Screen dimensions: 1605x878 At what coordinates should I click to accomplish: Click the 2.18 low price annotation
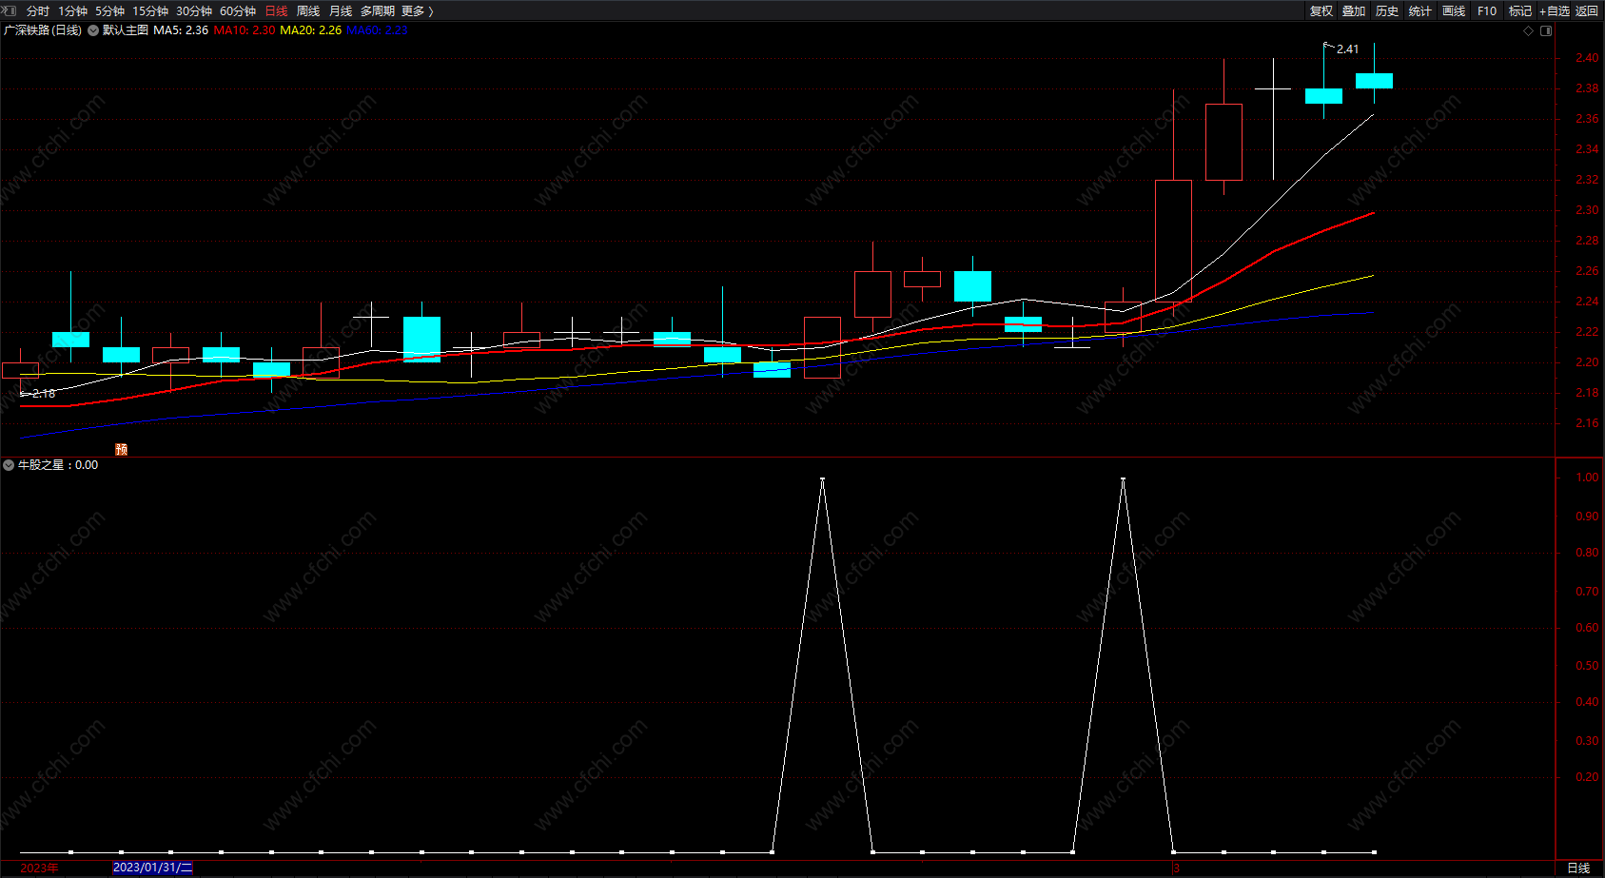click(x=44, y=394)
